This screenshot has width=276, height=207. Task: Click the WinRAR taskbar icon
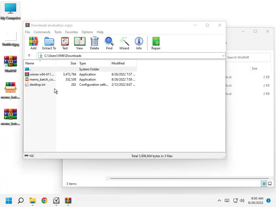[x=68, y=201]
